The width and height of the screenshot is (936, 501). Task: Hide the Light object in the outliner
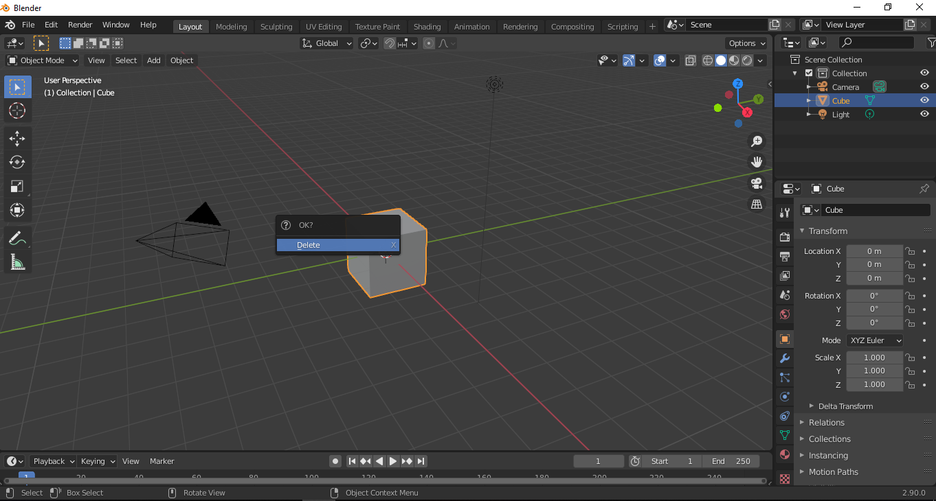924,114
